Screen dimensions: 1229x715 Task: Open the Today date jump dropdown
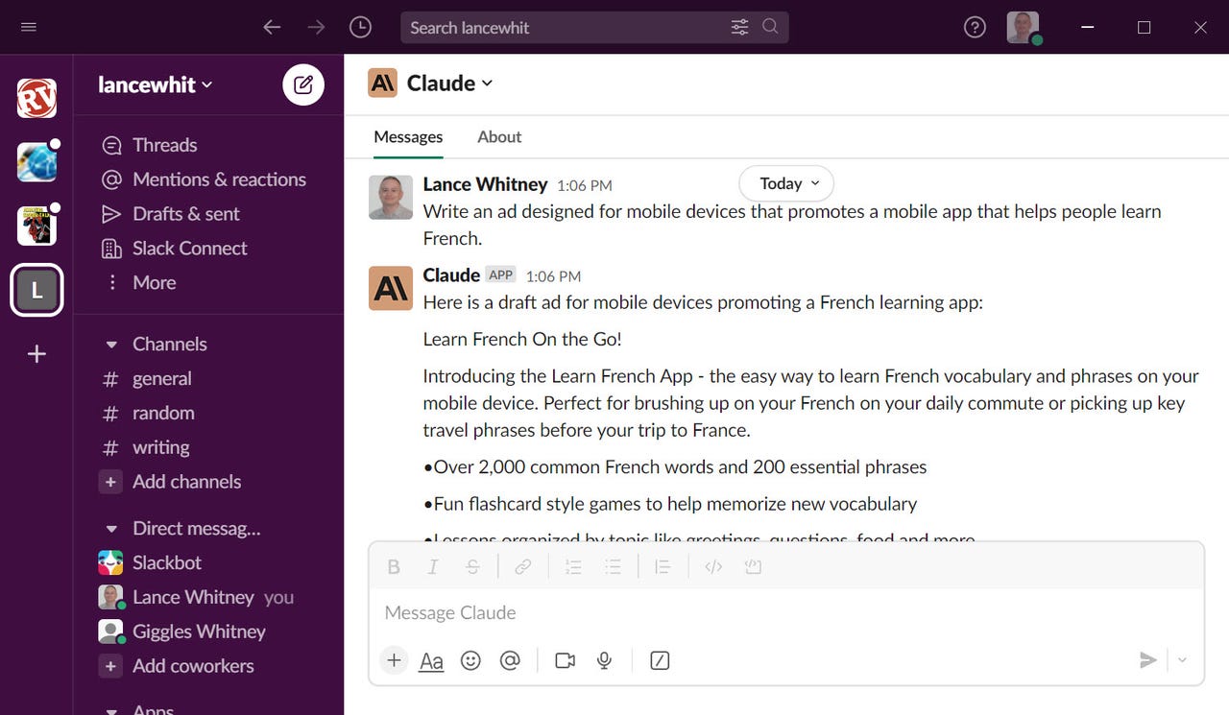[x=786, y=183]
